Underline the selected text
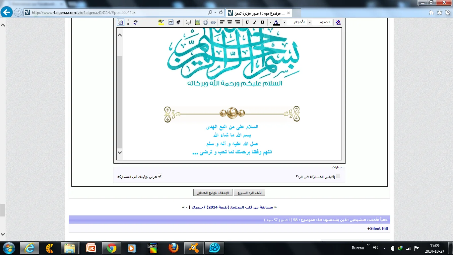This screenshot has width=453, height=255. pos(247,22)
